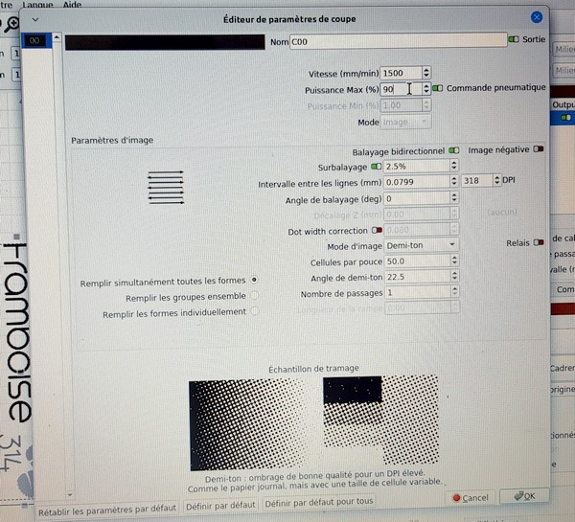
Task: Click Nombre de passages field
Action: tap(417, 292)
